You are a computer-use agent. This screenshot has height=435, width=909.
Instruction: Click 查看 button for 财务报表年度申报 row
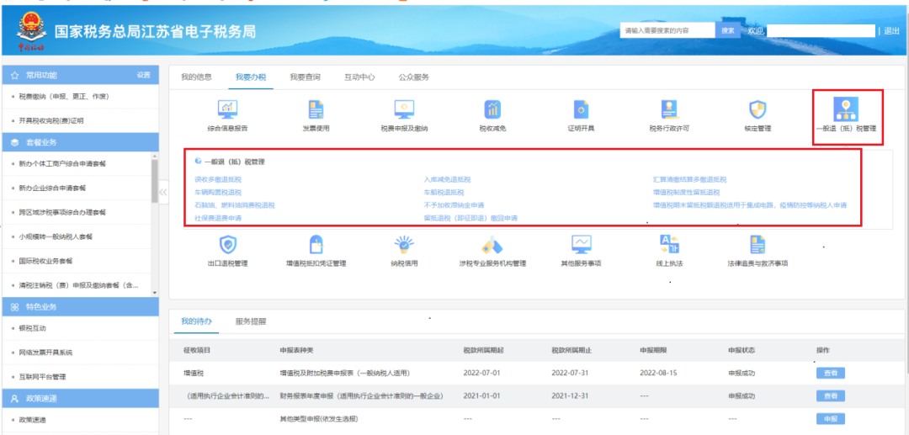830,396
